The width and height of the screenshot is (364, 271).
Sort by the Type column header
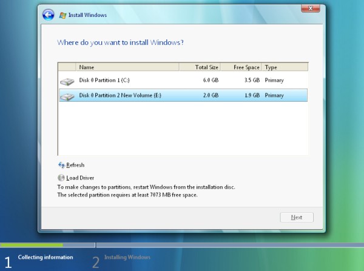(285, 67)
